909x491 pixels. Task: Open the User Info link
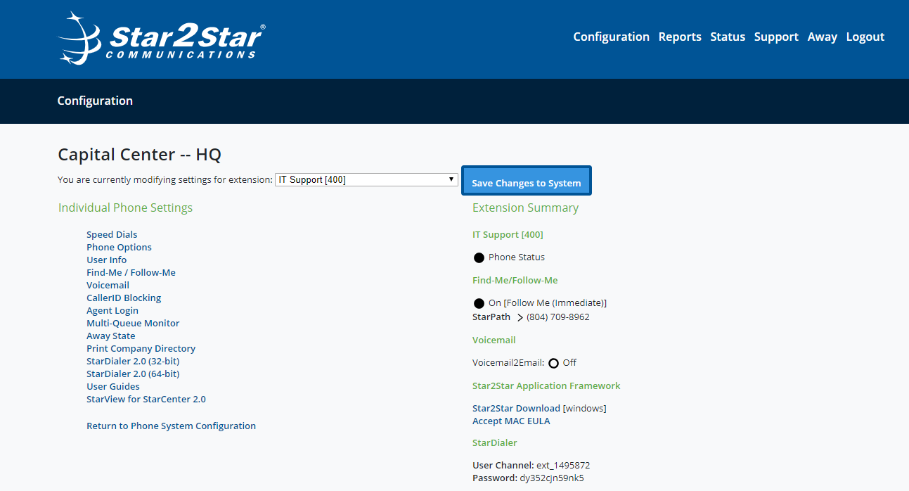pos(107,260)
